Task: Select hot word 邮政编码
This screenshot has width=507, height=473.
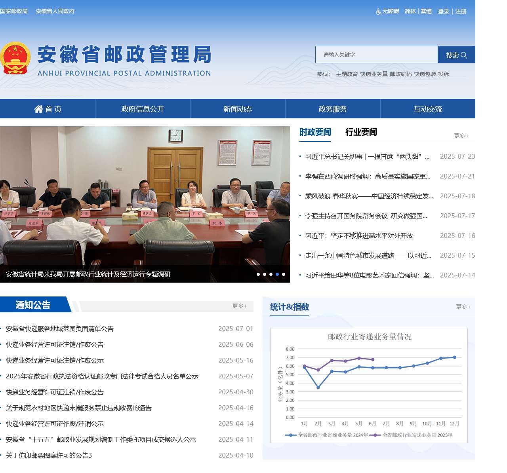Action: click(x=401, y=74)
